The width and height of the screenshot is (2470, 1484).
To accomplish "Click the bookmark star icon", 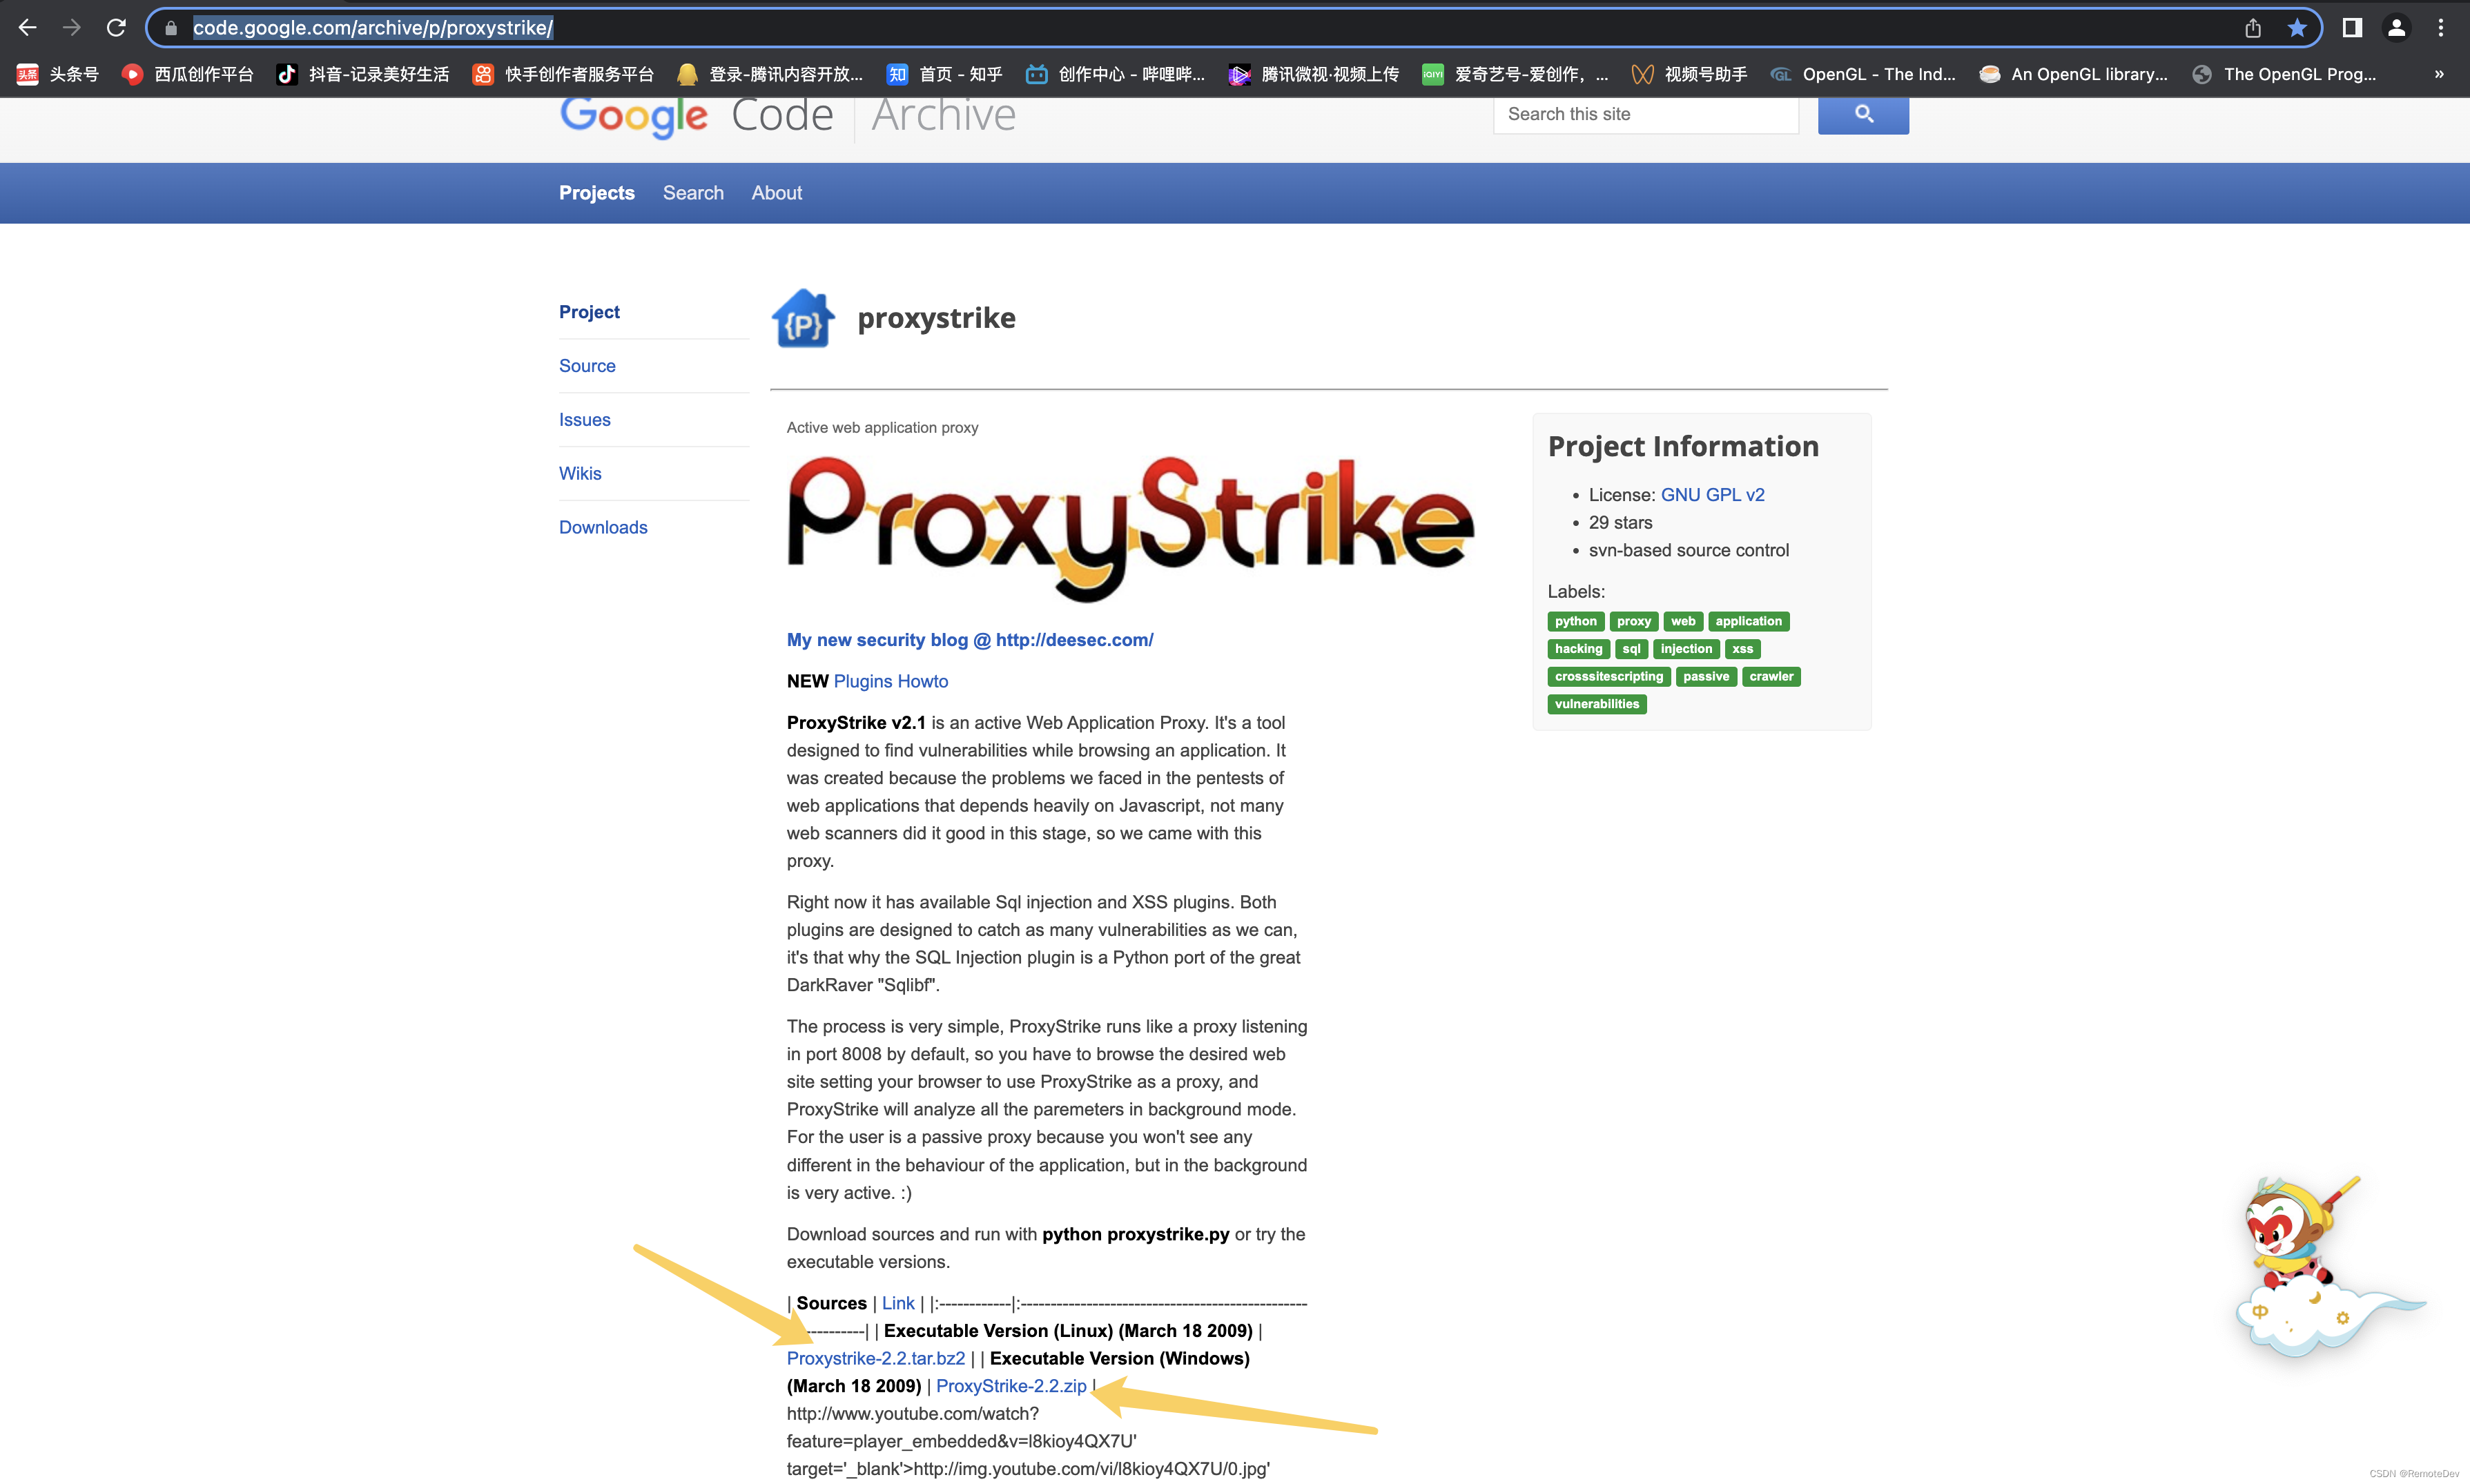I will (x=2296, y=28).
